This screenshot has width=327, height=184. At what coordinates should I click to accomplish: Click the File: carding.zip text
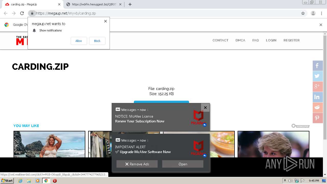(161, 89)
